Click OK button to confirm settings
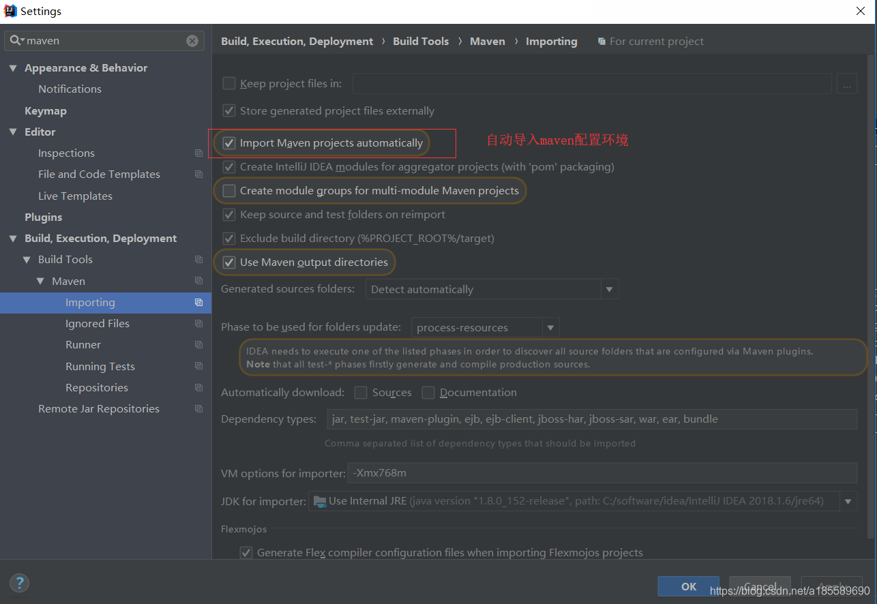This screenshot has width=877, height=604. click(689, 586)
